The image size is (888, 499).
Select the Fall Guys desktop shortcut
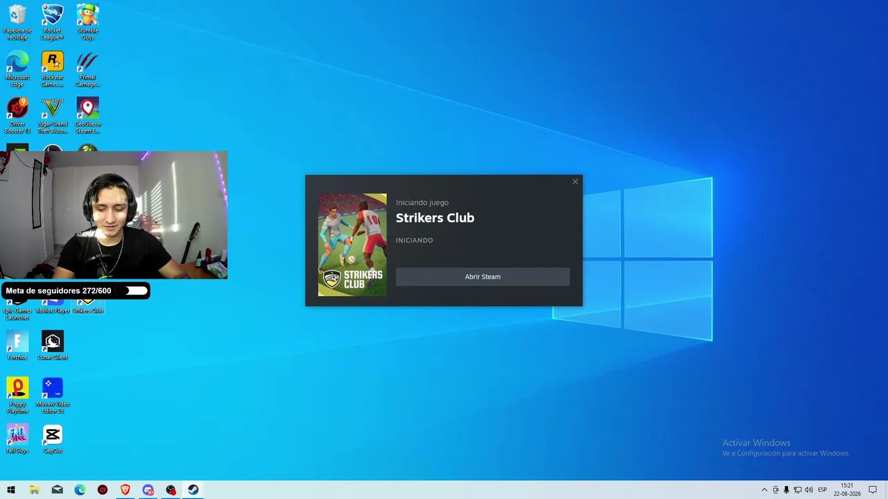[x=17, y=439]
